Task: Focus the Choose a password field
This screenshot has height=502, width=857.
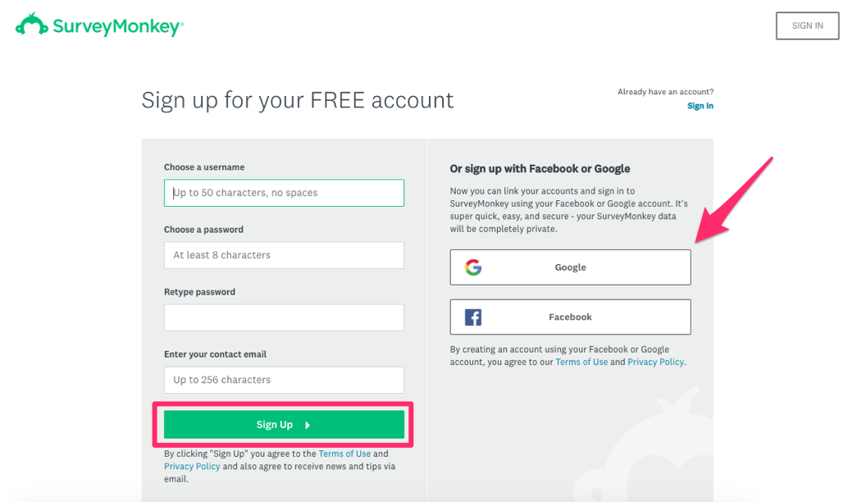Action: (285, 255)
